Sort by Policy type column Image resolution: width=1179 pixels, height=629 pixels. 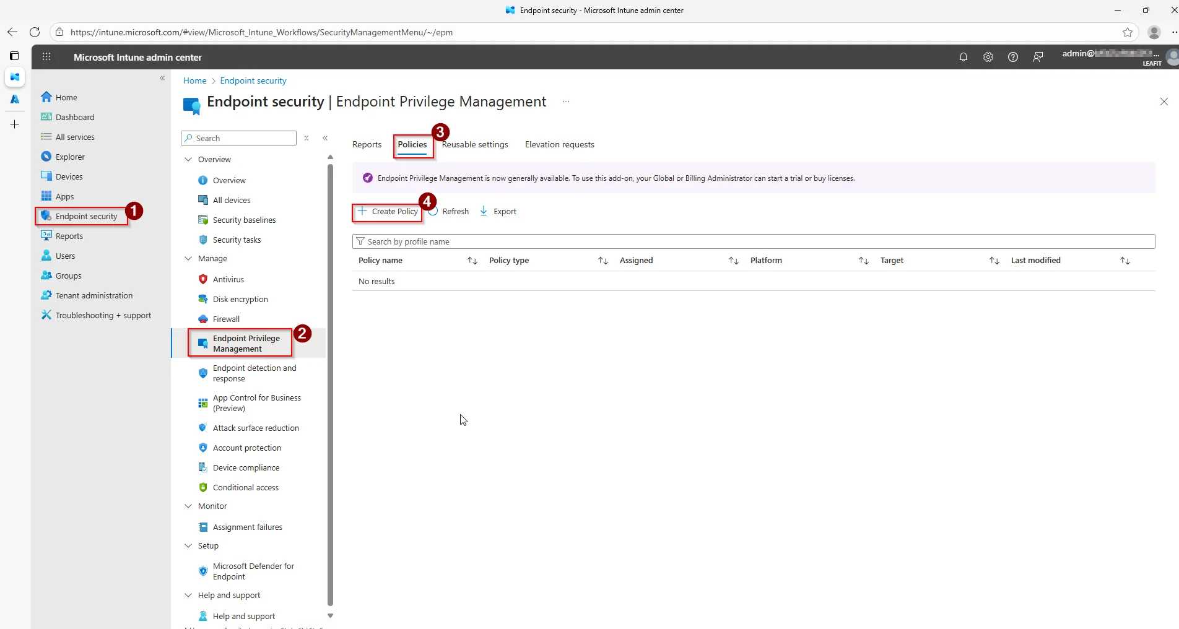click(603, 261)
